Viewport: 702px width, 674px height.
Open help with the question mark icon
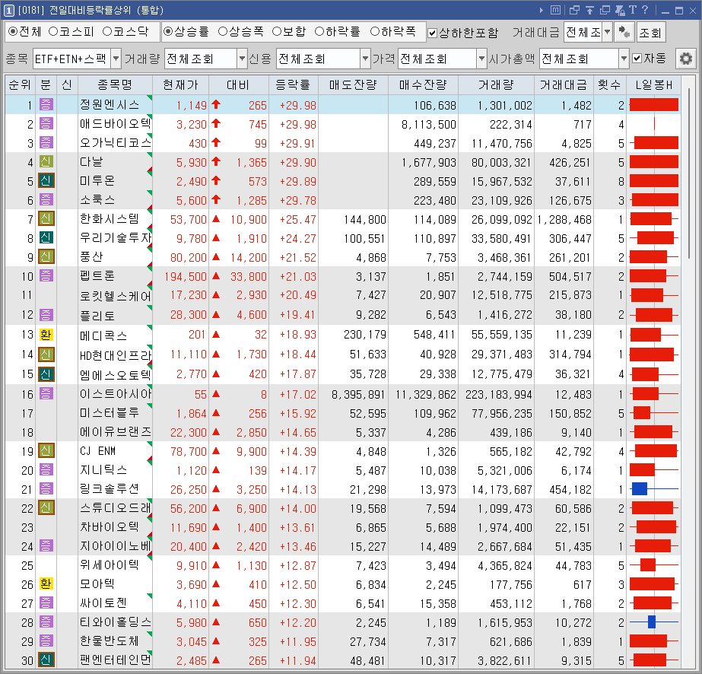coord(645,10)
